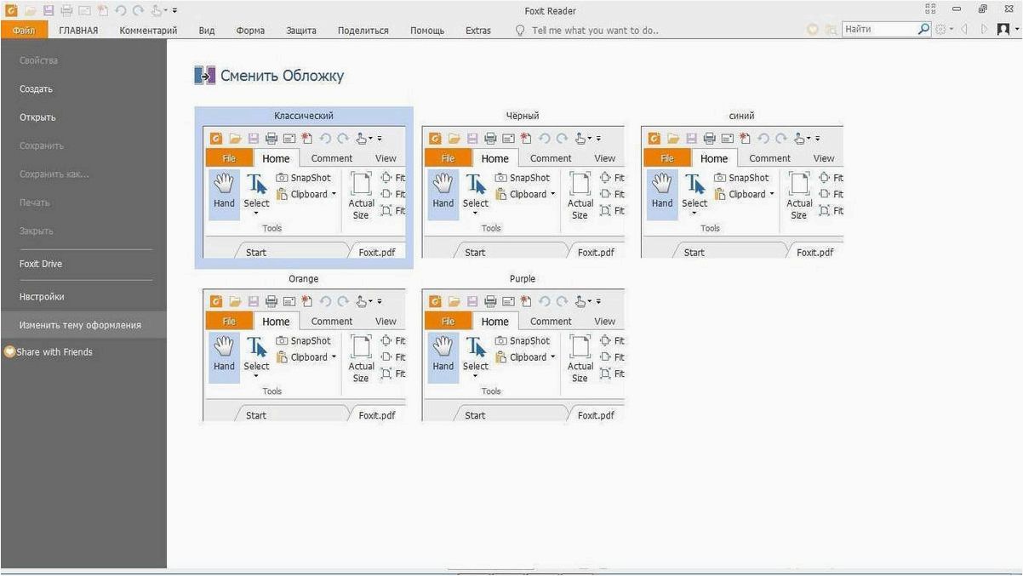Click the light bulb Tell me icon
This screenshot has width=1023, height=576.
pos(521,30)
